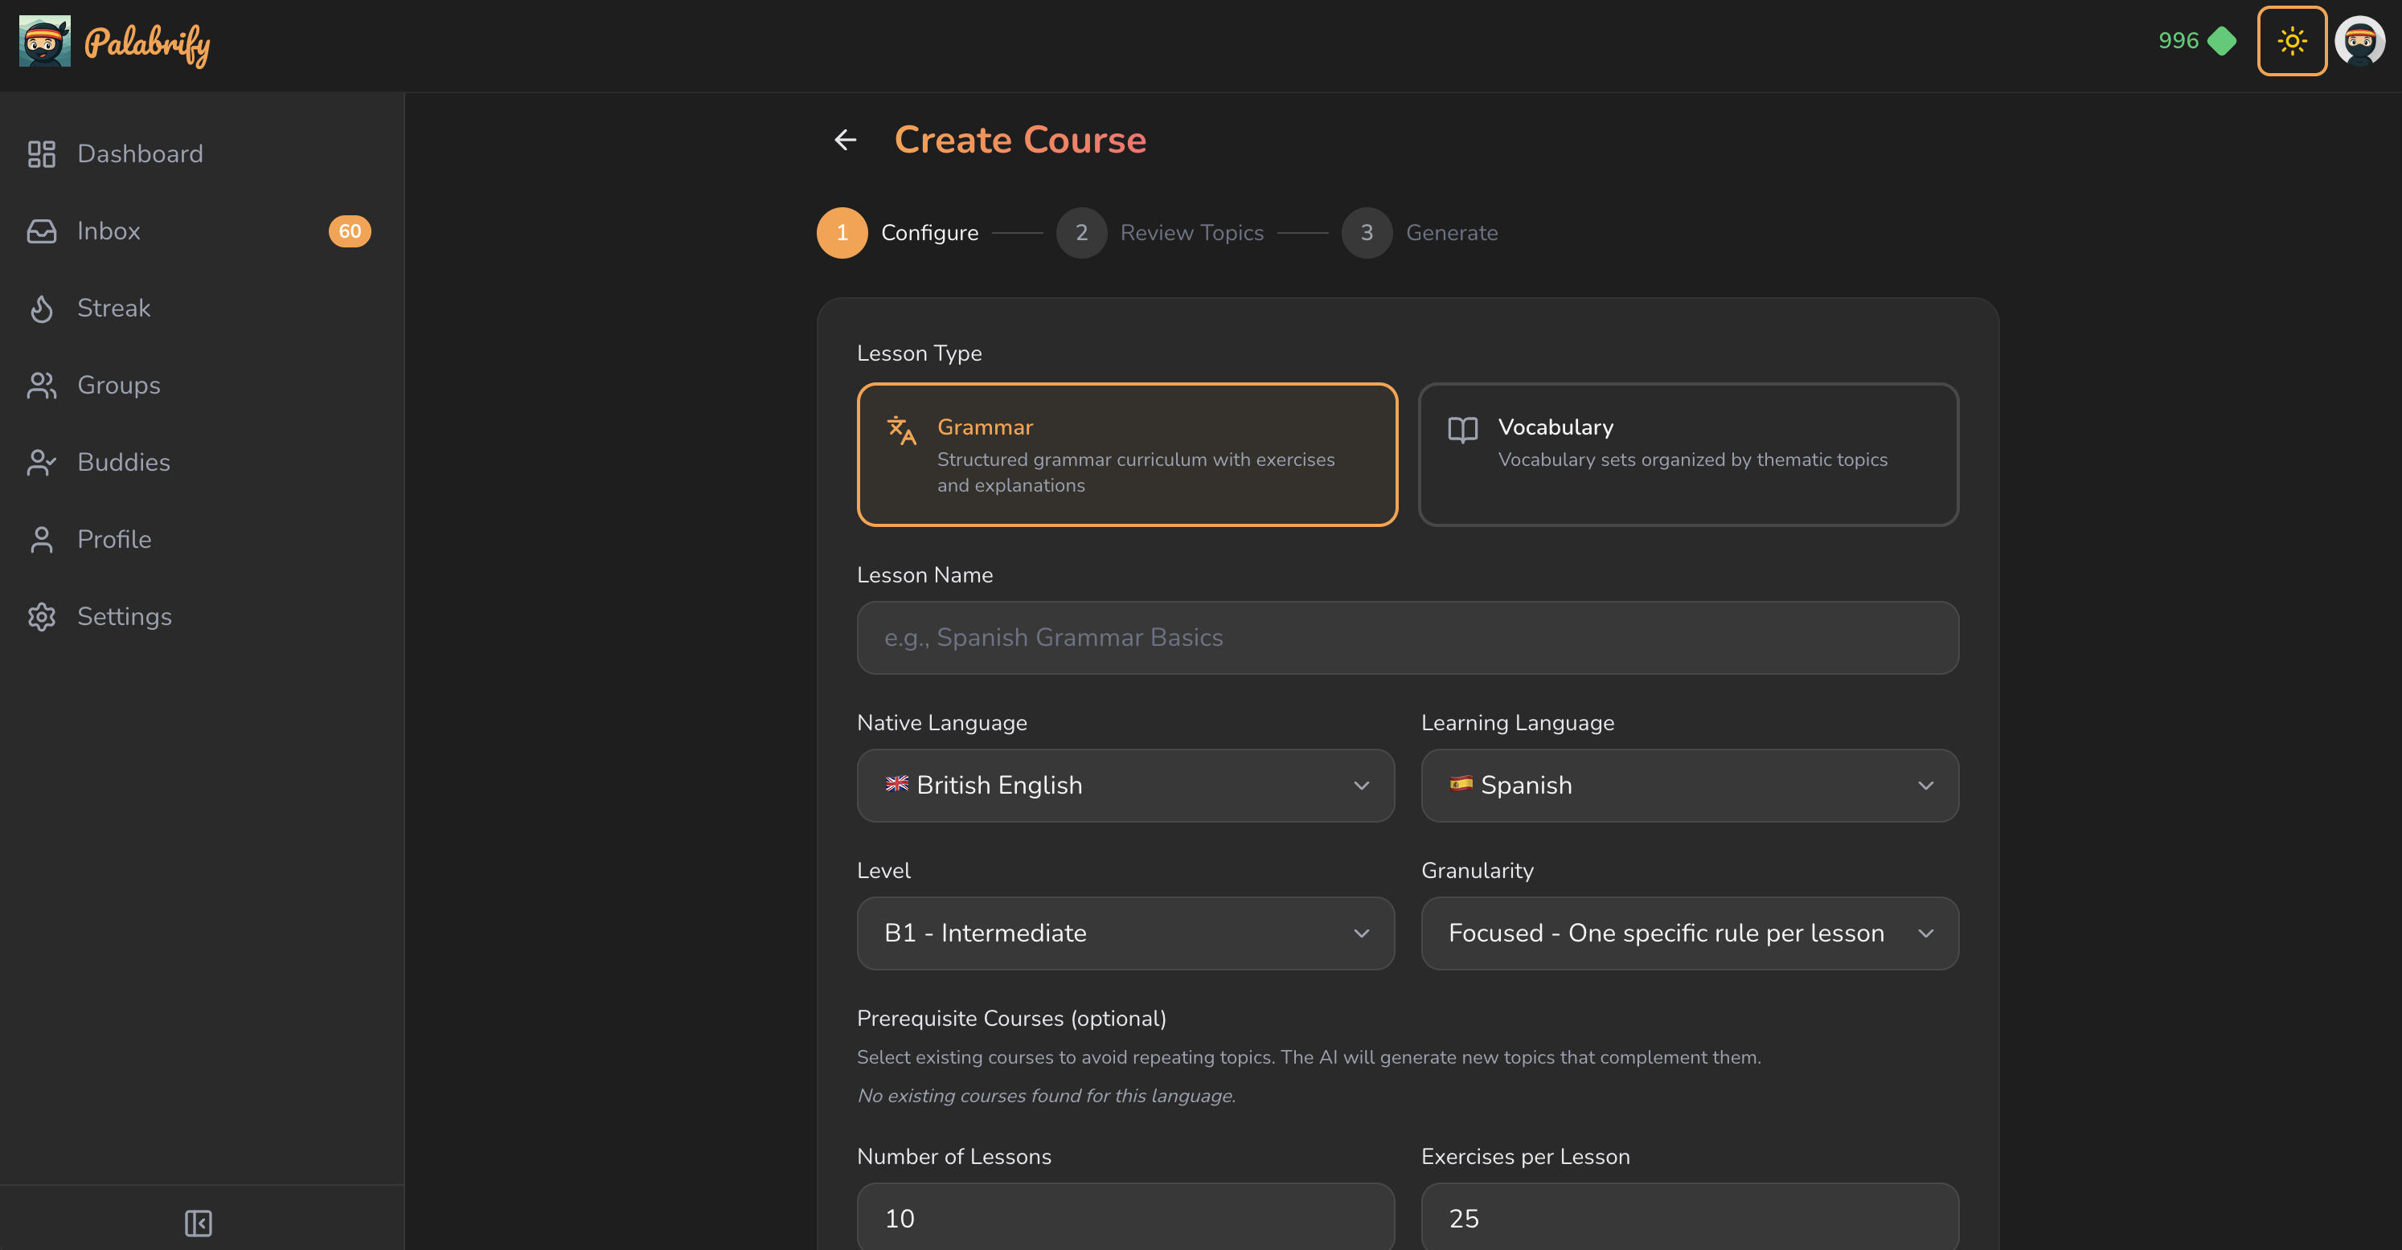Open Groups from the sidebar

(202, 385)
